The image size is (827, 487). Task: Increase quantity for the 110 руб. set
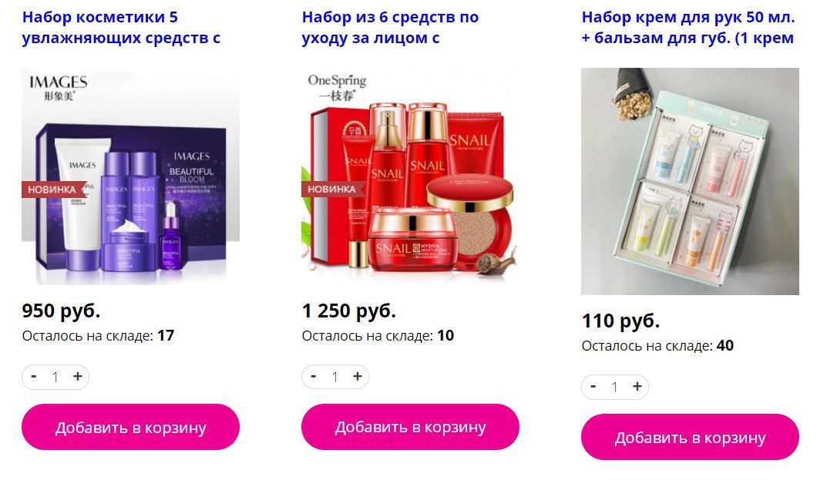coord(637,386)
